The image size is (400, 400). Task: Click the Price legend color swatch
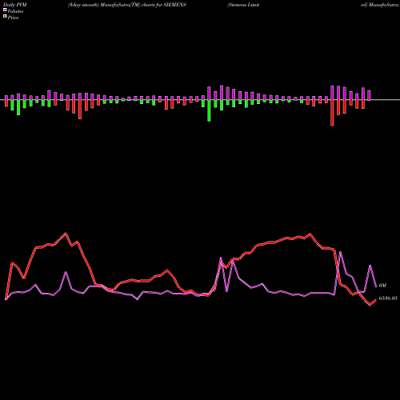5,17
